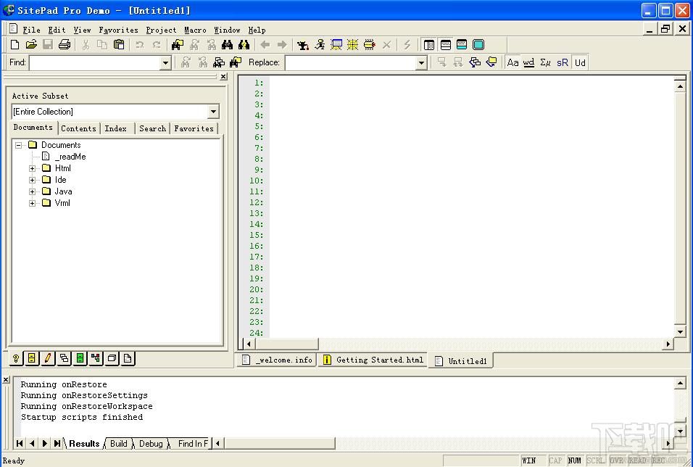
Task: Click the yellow grid crosshair icon
Action: [353, 45]
